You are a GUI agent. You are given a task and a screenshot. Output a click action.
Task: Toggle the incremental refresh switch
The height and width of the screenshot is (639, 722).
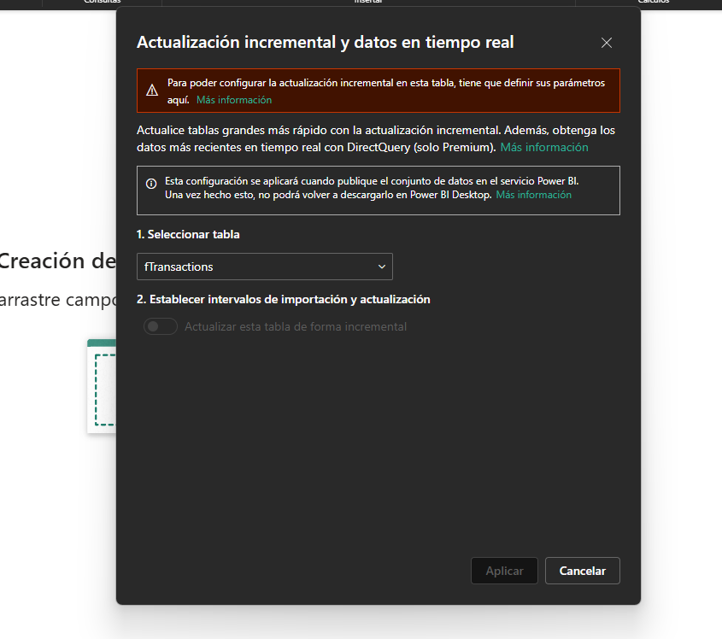pyautogui.click(x=160, y=326)
